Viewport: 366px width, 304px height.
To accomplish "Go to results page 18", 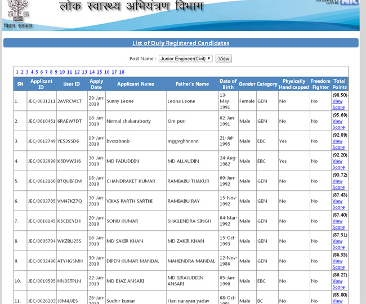I will point(122,72).
